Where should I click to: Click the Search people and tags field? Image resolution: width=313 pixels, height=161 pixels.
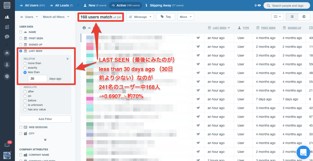coord(287,6)
